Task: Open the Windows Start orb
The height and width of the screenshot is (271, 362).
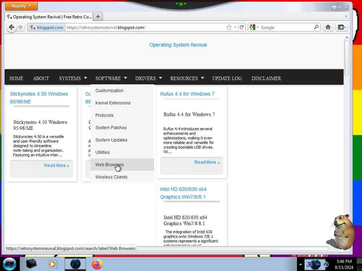Action: 9,264
